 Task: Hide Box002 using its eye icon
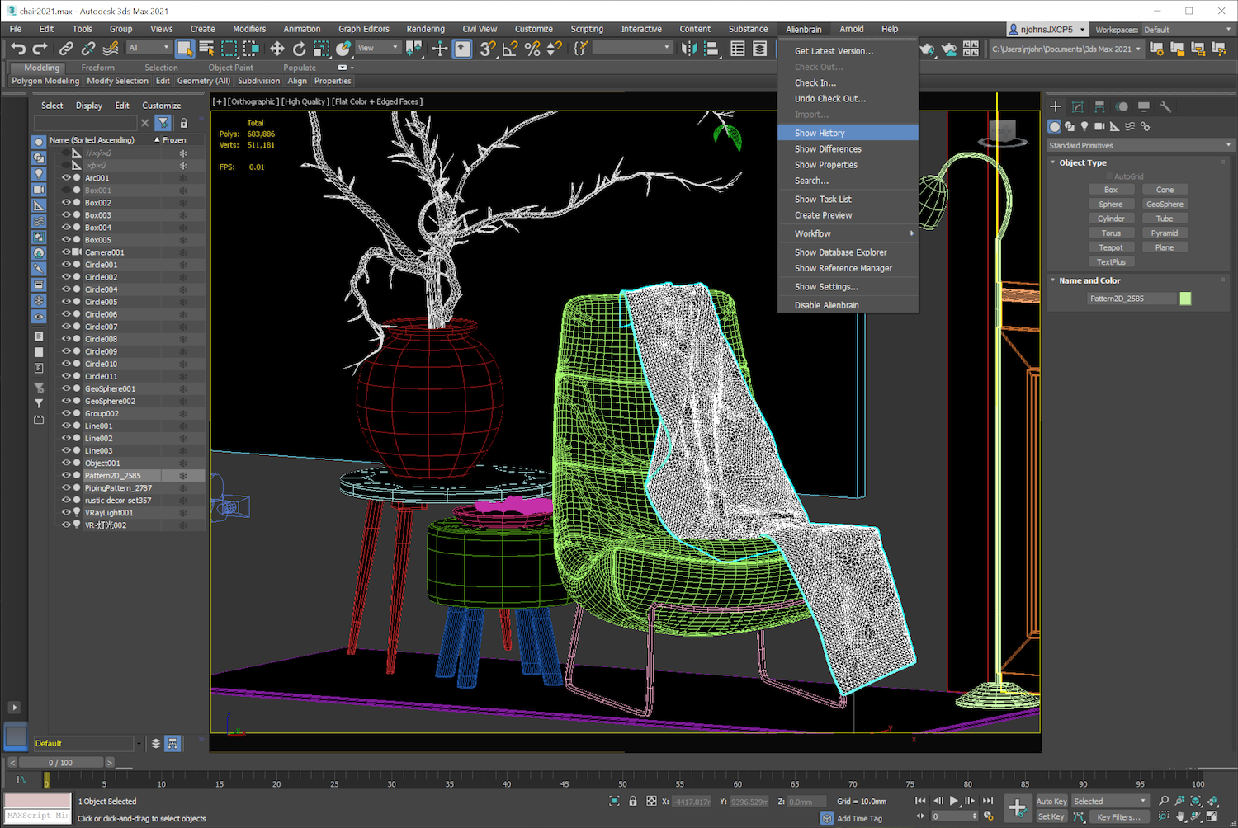click(x=66, y=203)
